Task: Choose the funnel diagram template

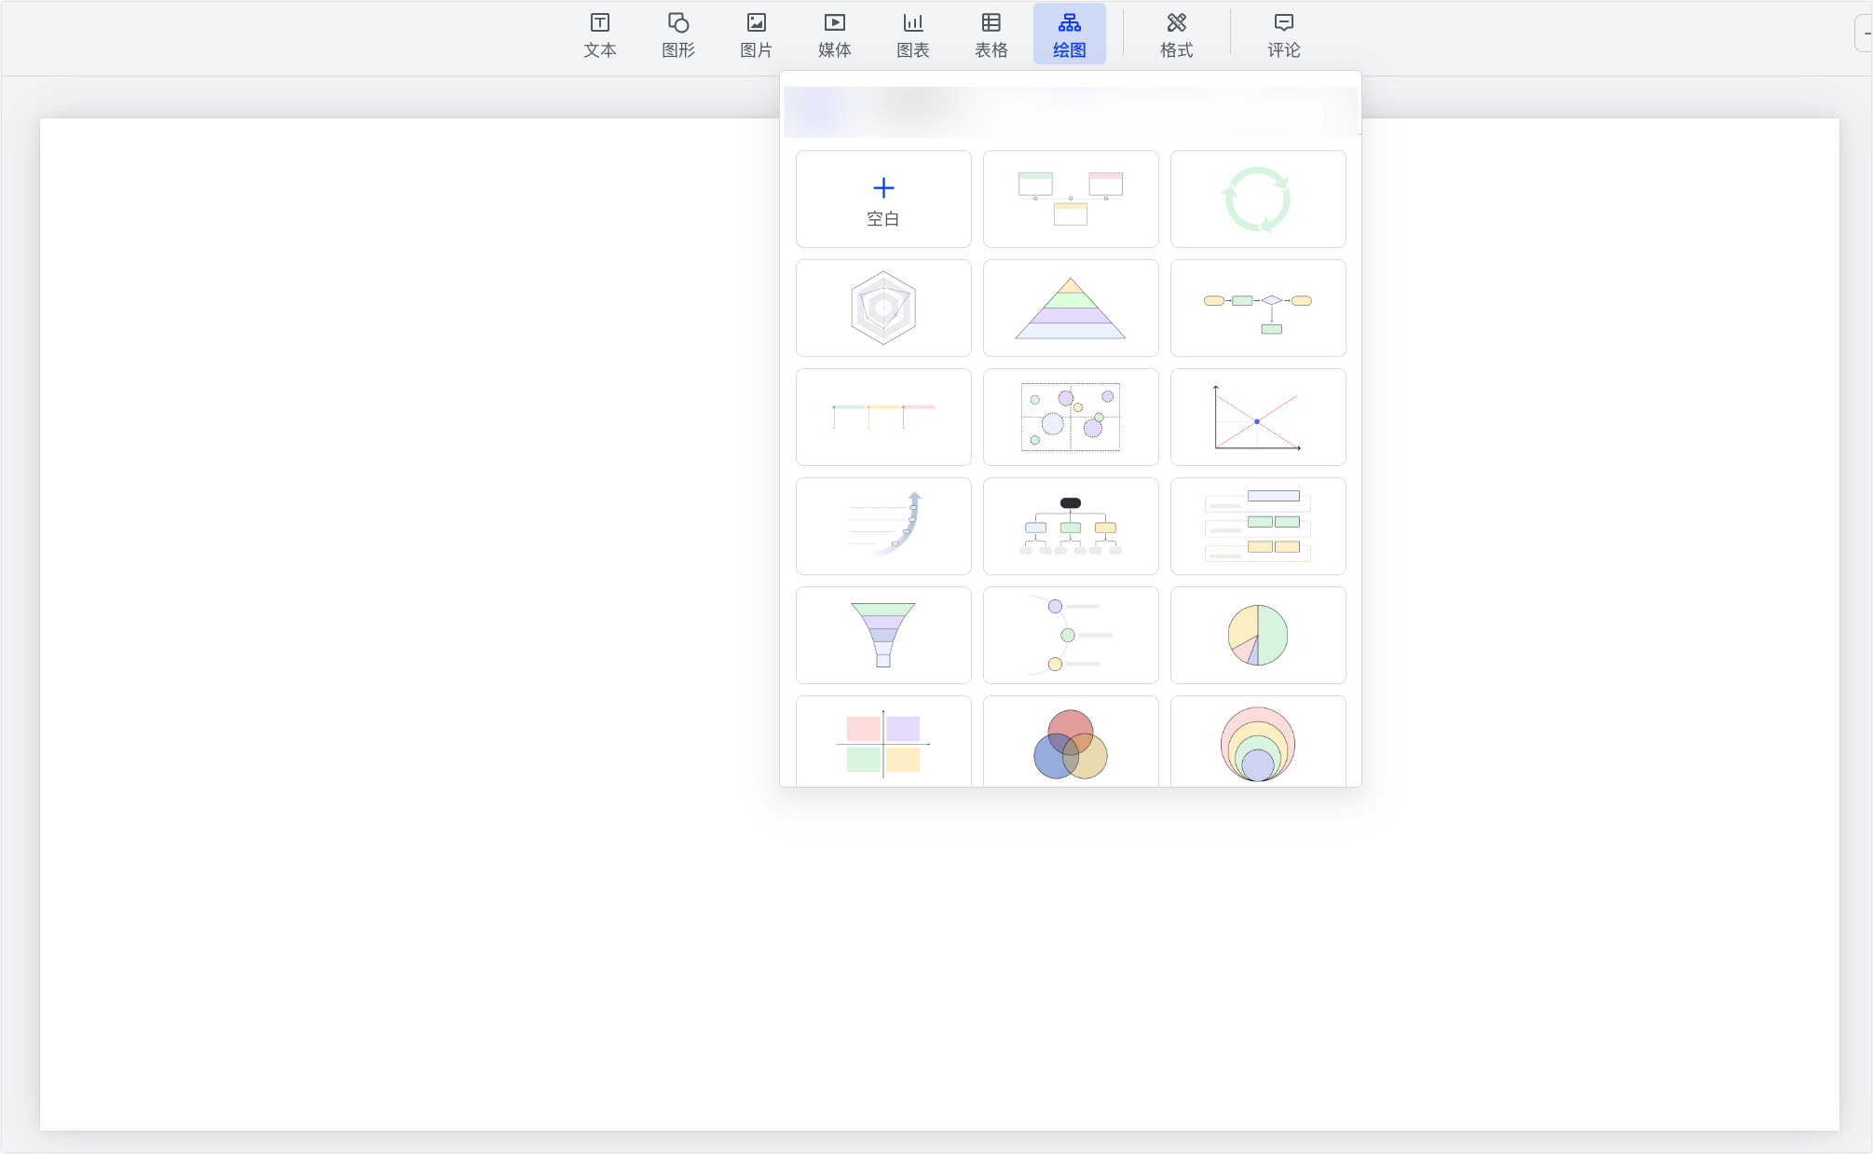Action: 883,636
